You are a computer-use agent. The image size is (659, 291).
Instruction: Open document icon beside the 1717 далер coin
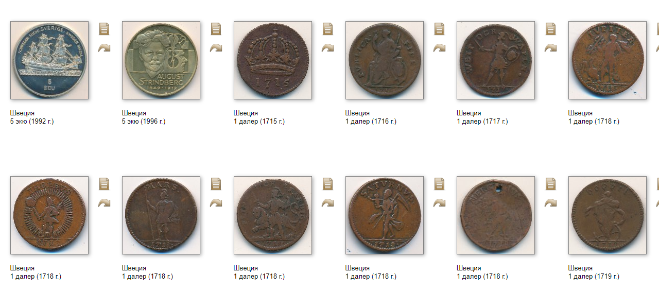[x=551, y=29]
